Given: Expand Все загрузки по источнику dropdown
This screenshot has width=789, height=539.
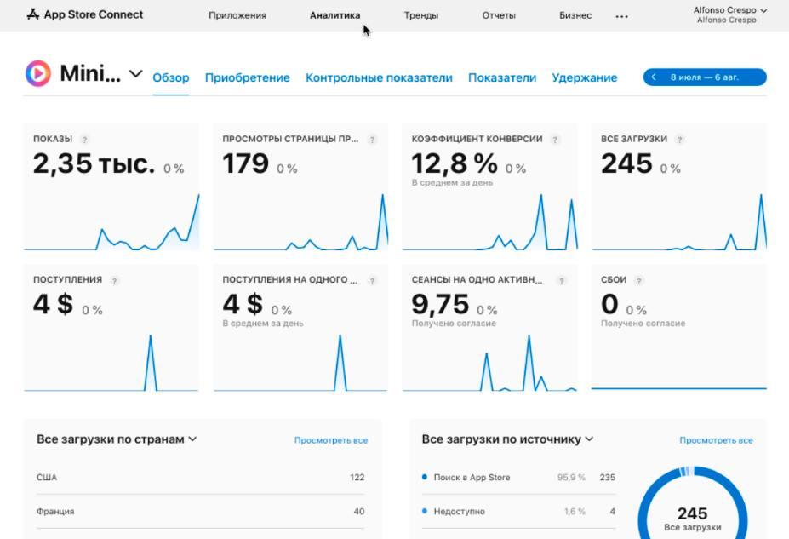Looking at the screenshot, I should (589, 439).
